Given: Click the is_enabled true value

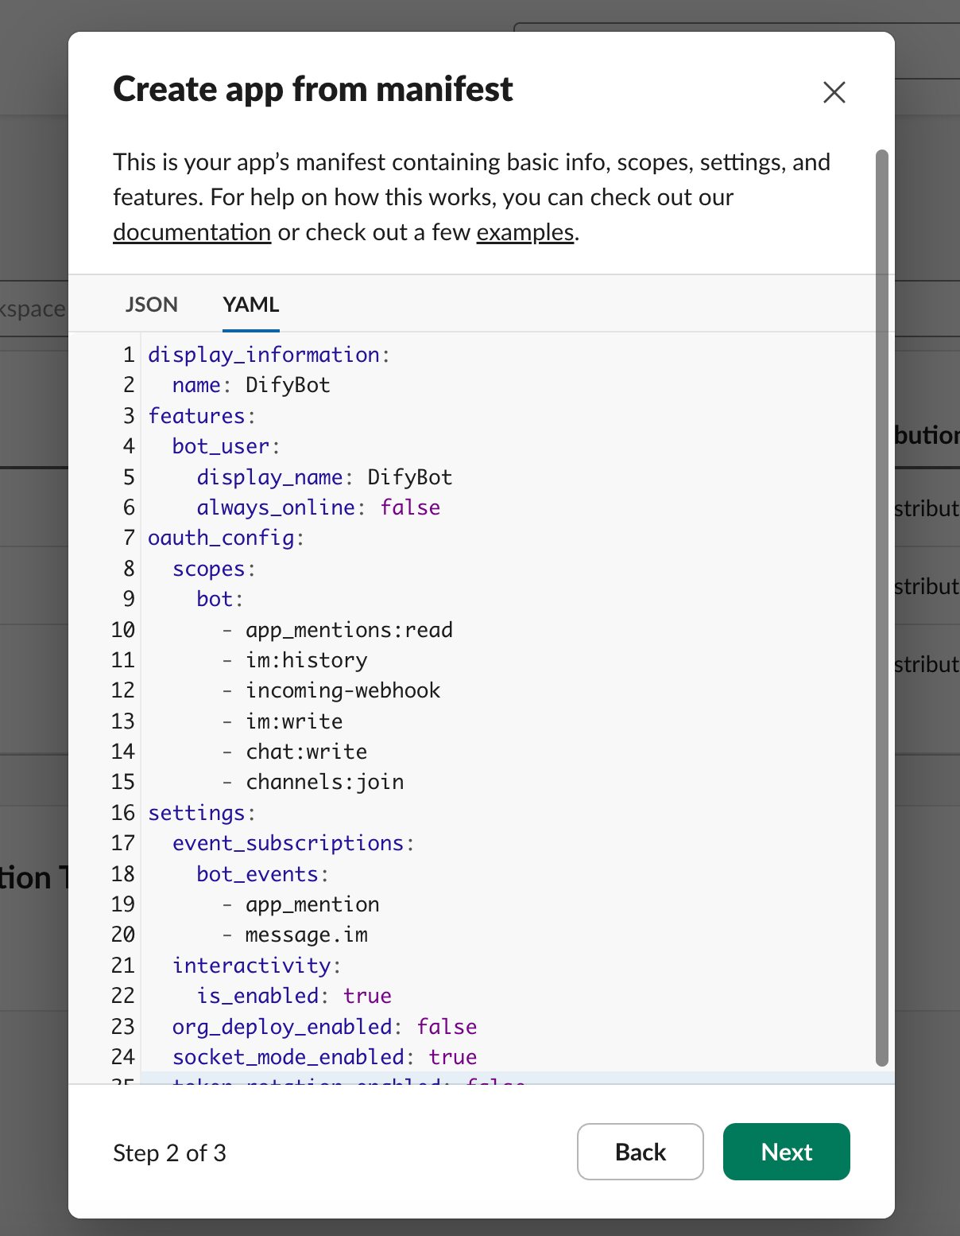Looking at the screenshot, I should [366, 995].
